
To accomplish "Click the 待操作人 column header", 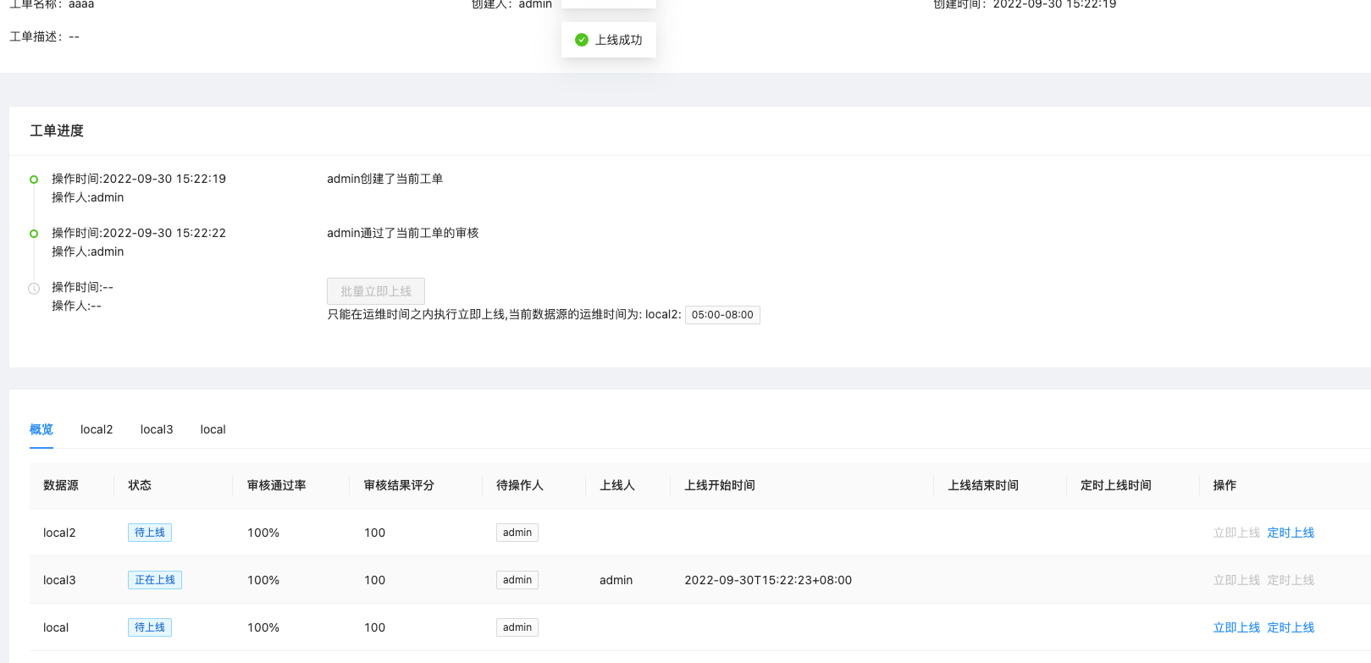I will point(520,485).
